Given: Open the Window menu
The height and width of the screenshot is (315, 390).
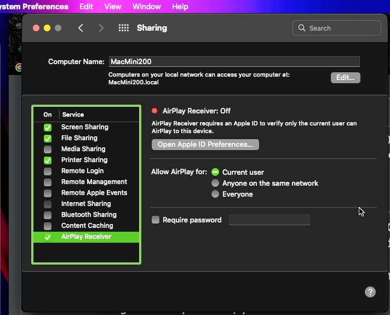Looking at the screenshot, I should 146,7.
